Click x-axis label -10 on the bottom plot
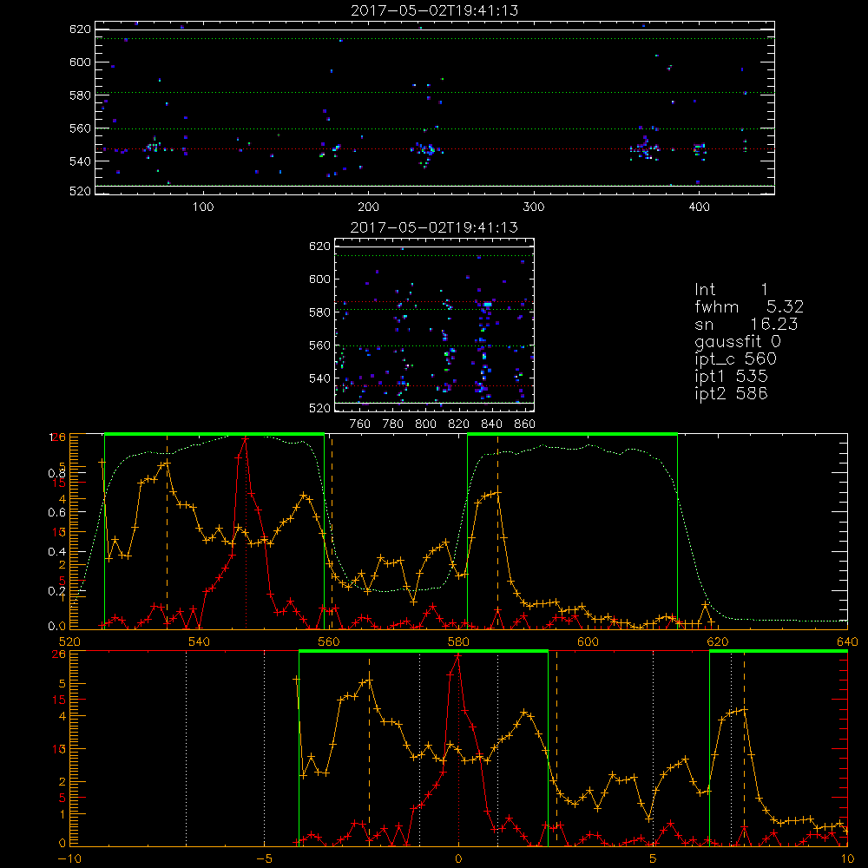 (x=69, y=859)
